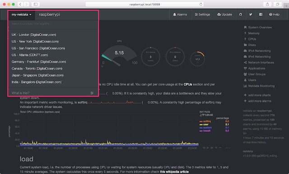Screen dimensions: 289x174
Task: Zoom in the CPU chart with plus
Action: (x=216, y=148)
